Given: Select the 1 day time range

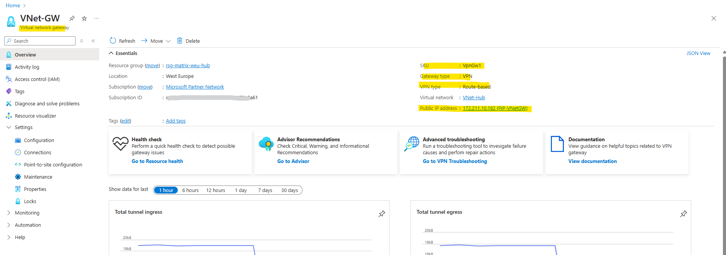Looking at the screenshot, I should pos(241,190).
